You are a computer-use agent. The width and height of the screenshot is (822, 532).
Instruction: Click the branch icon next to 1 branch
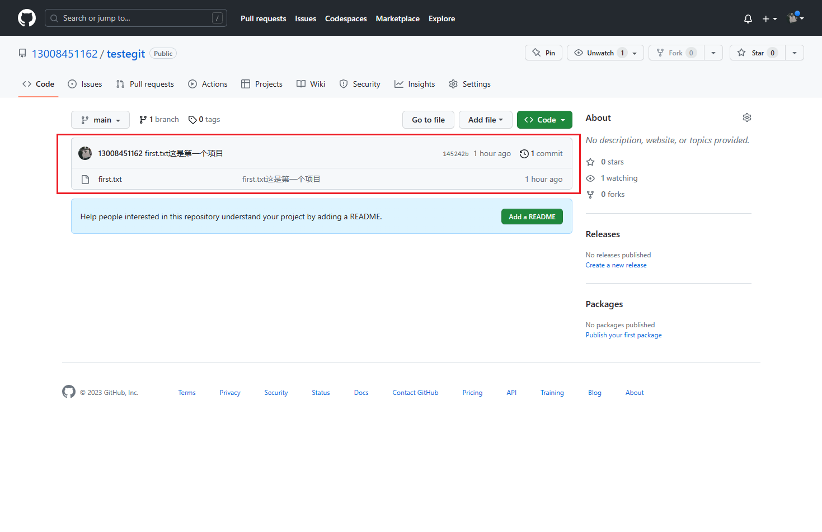[x=143, y=119]
